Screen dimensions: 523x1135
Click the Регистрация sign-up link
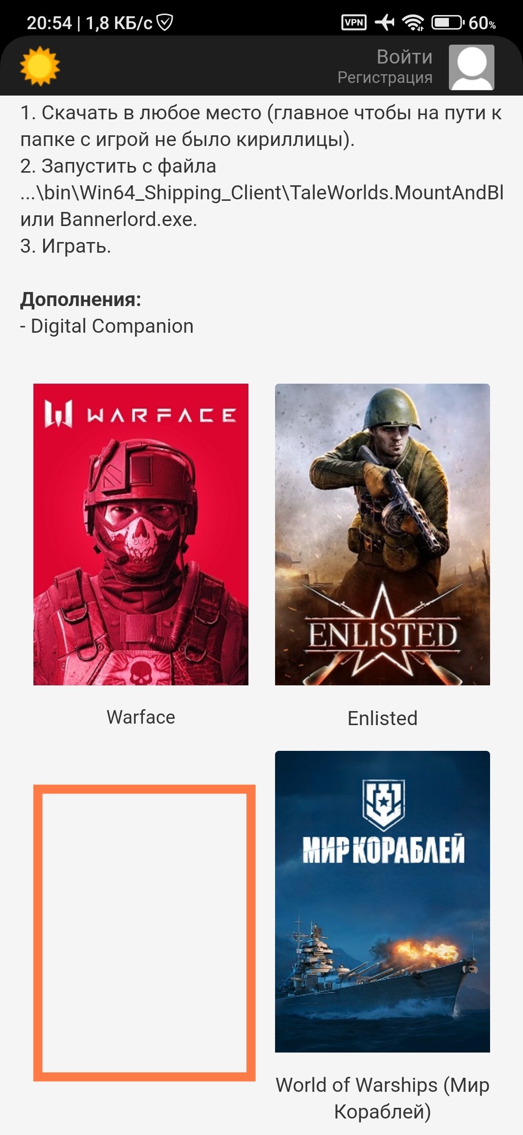[385, 78]
